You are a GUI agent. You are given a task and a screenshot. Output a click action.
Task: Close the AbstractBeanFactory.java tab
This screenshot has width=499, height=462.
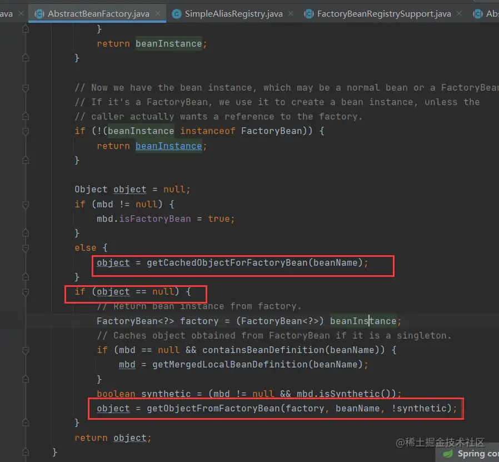pyautogui.click(x=158, y=13)
